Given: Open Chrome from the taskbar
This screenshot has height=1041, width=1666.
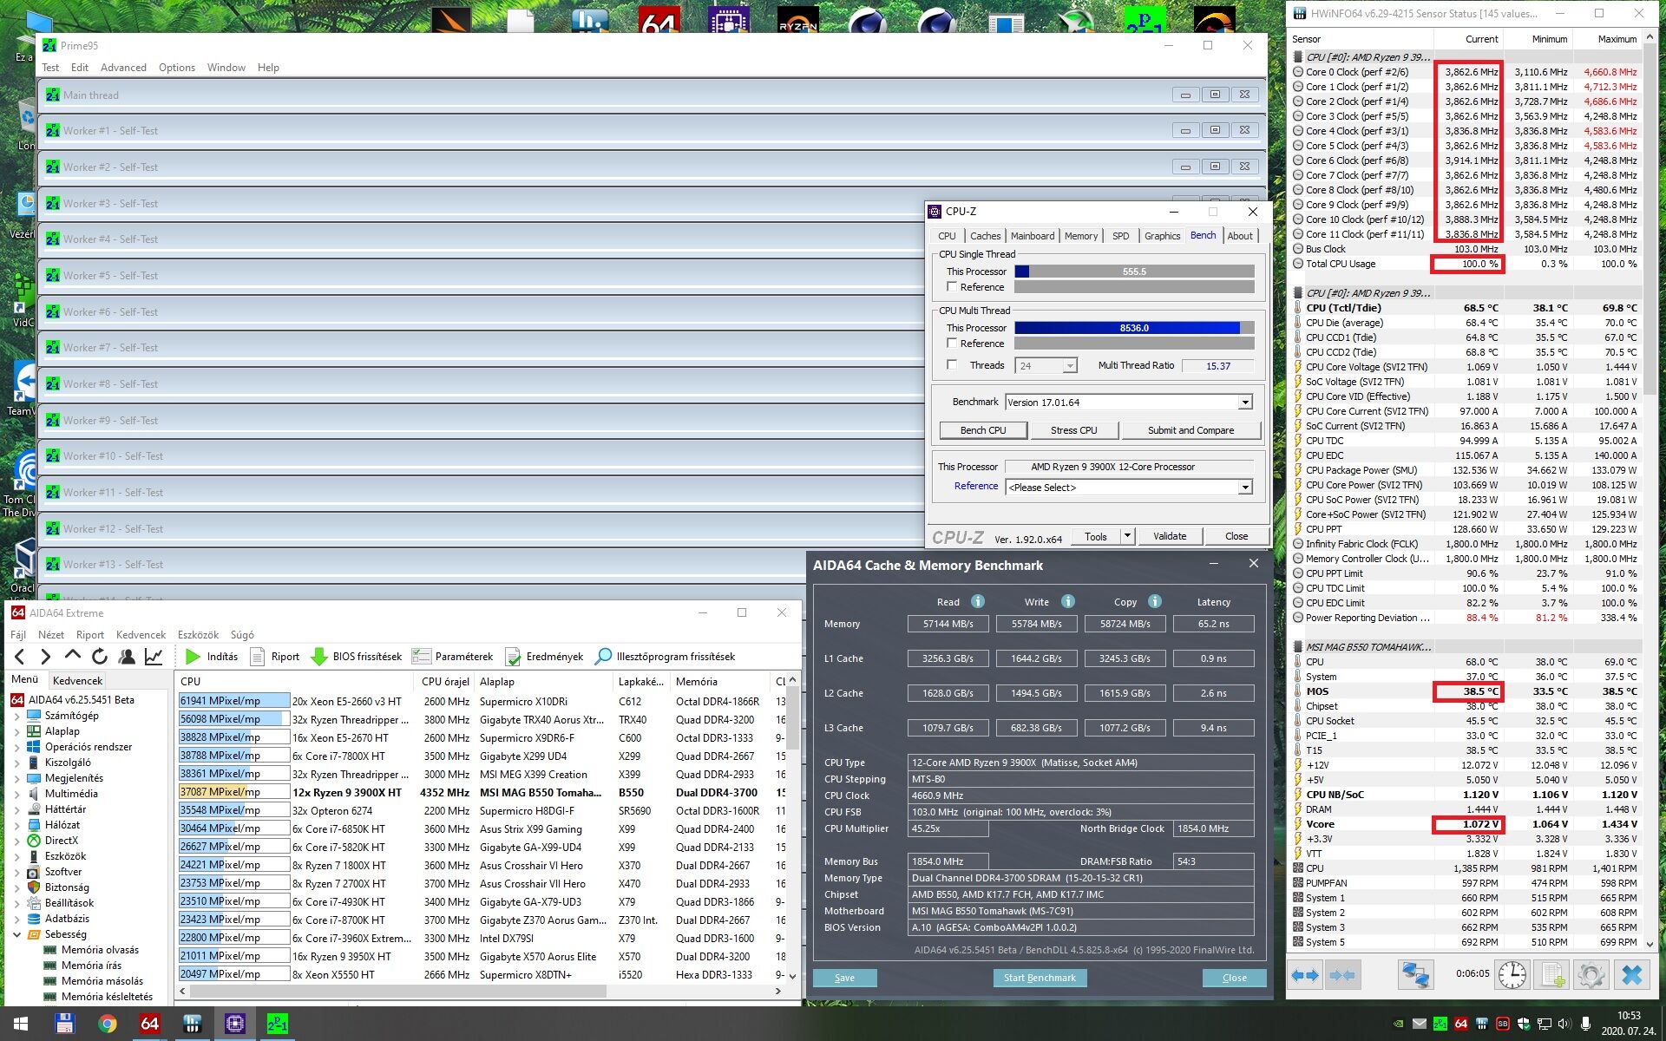Looking at the screenshot, I should tap(107, 1024).
